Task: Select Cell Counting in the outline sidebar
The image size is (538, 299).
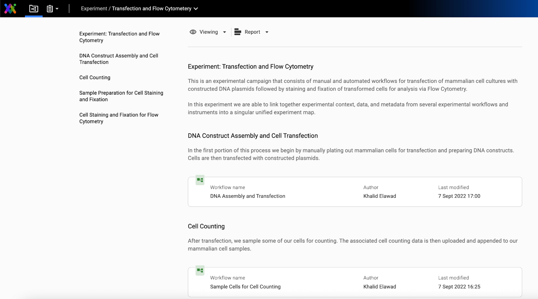Action: (95, 78)
